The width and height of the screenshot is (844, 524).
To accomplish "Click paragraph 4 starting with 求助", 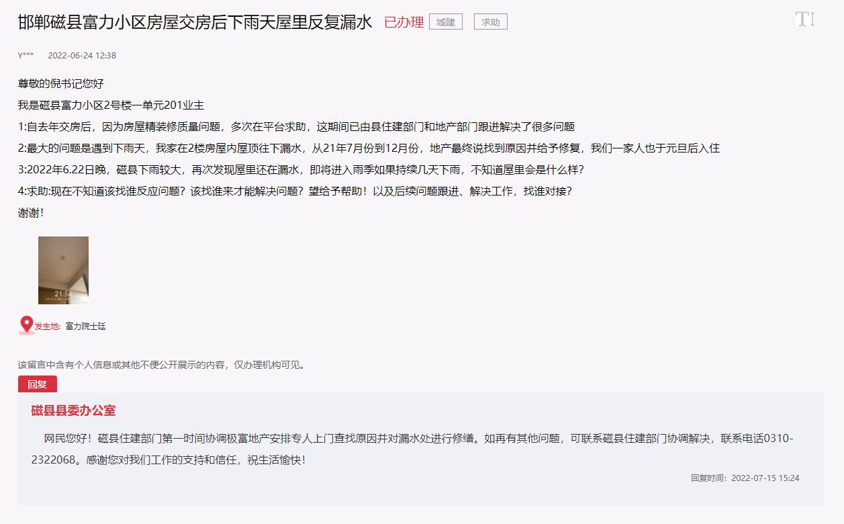I will pos(295,191).
